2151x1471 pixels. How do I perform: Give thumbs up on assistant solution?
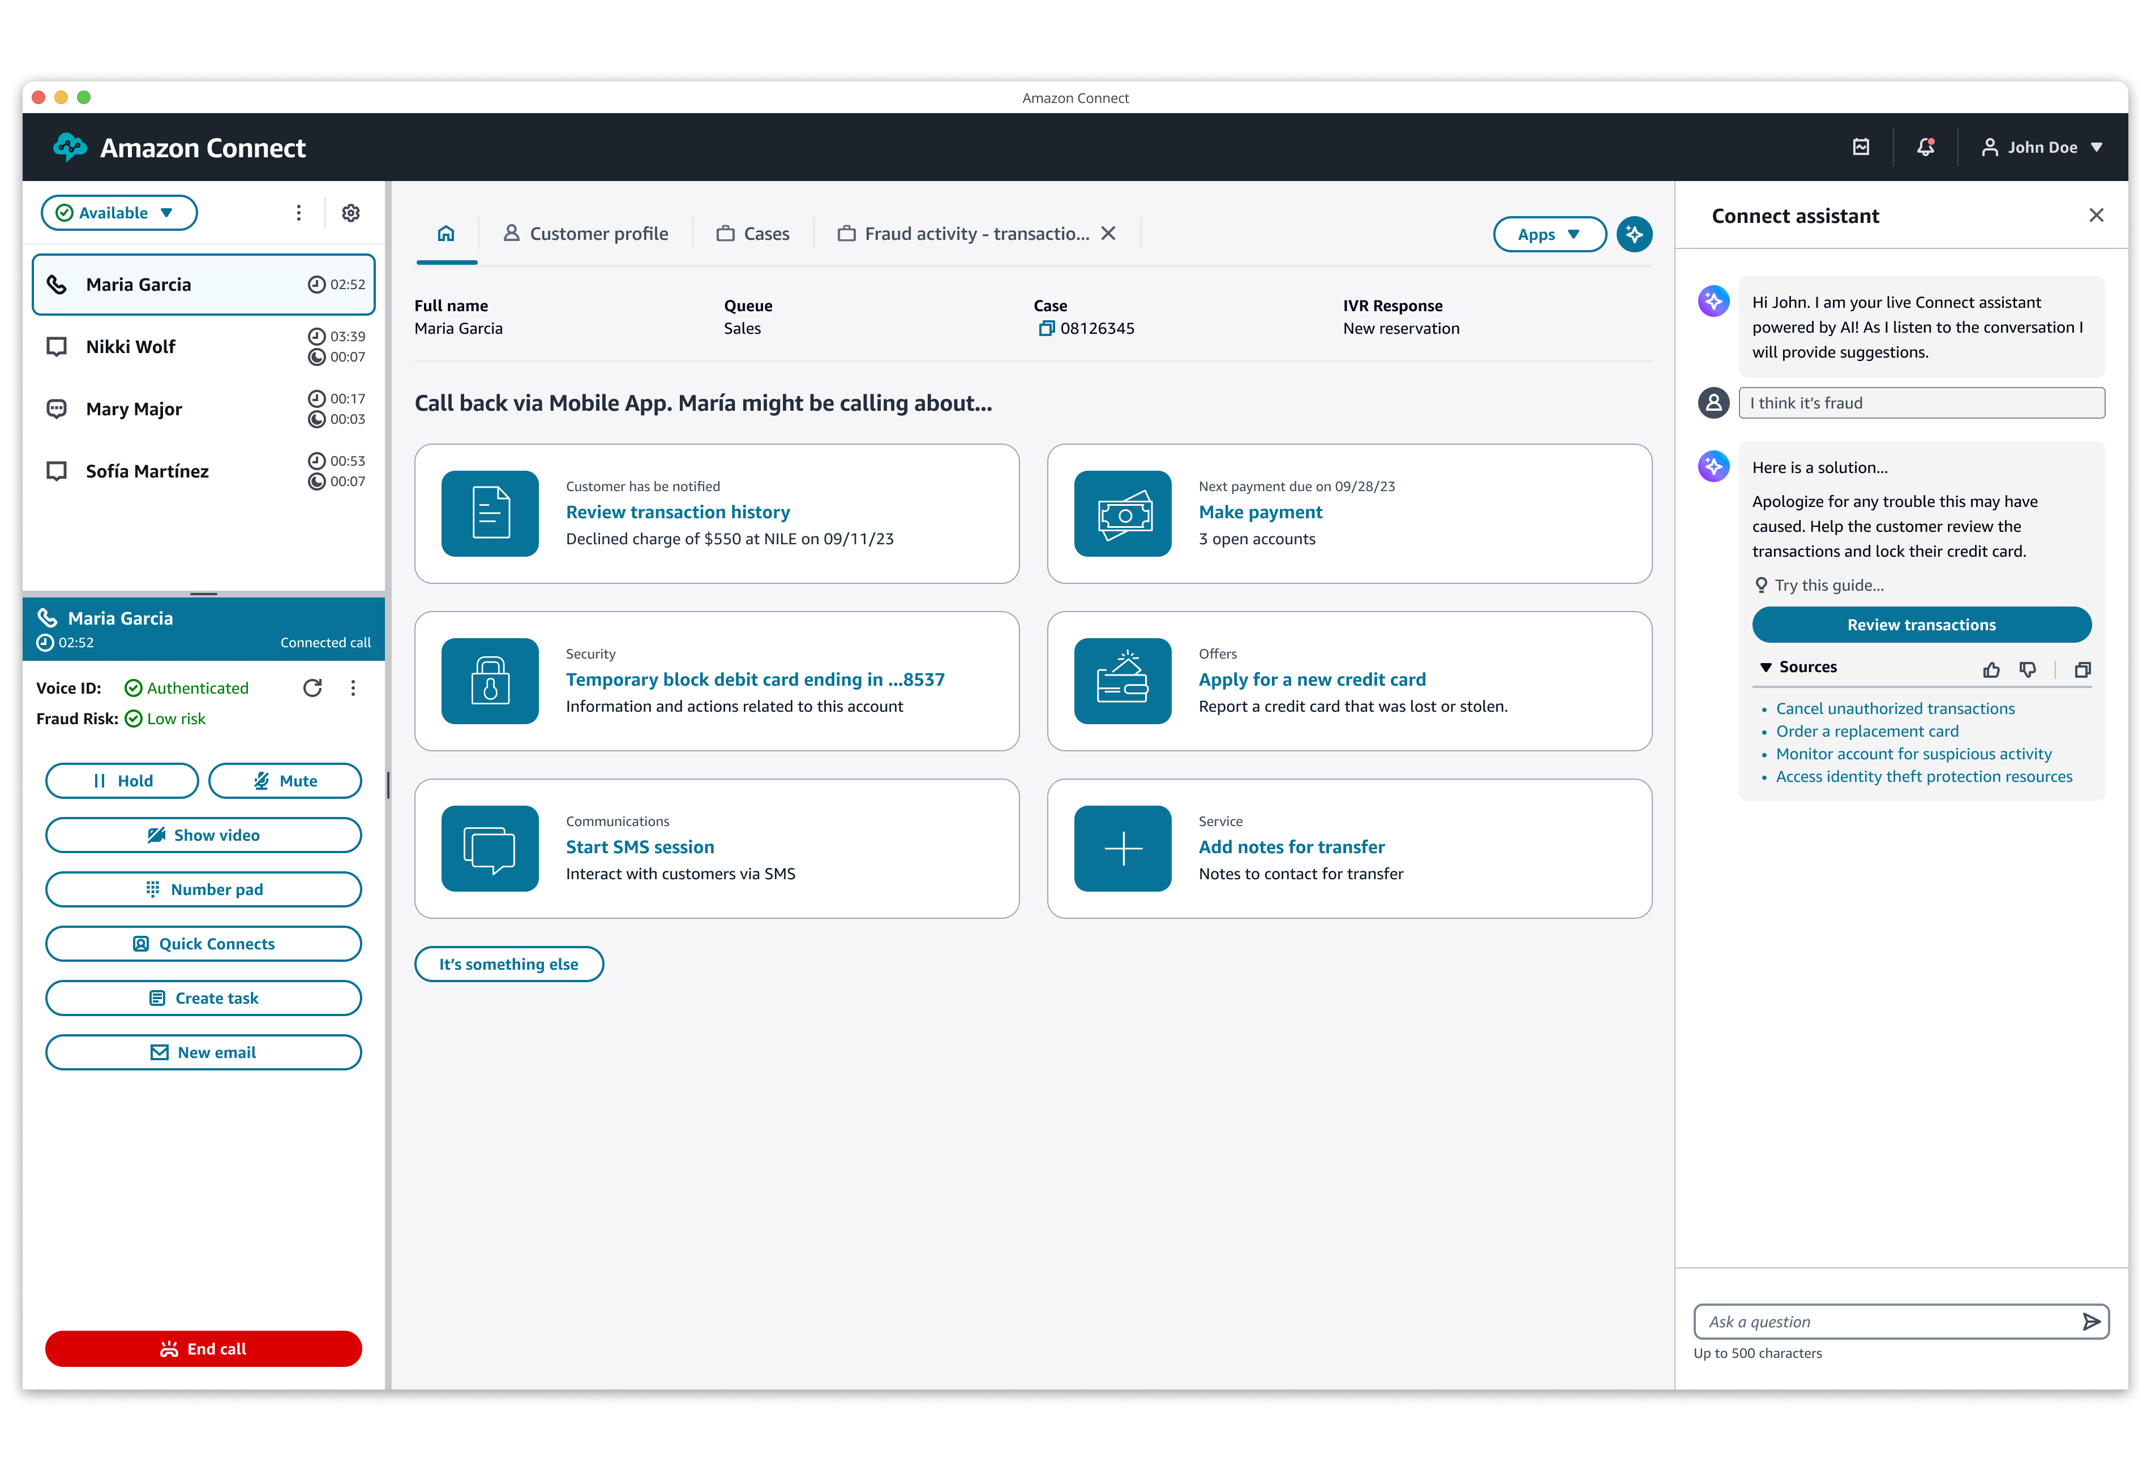click(1991, 669)
